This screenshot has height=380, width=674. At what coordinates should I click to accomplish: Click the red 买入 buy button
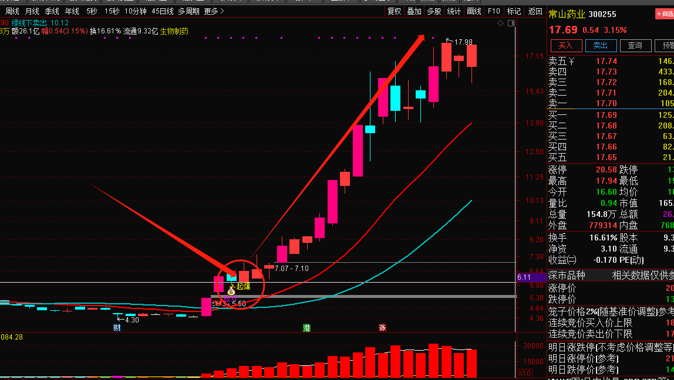point(566,46)
